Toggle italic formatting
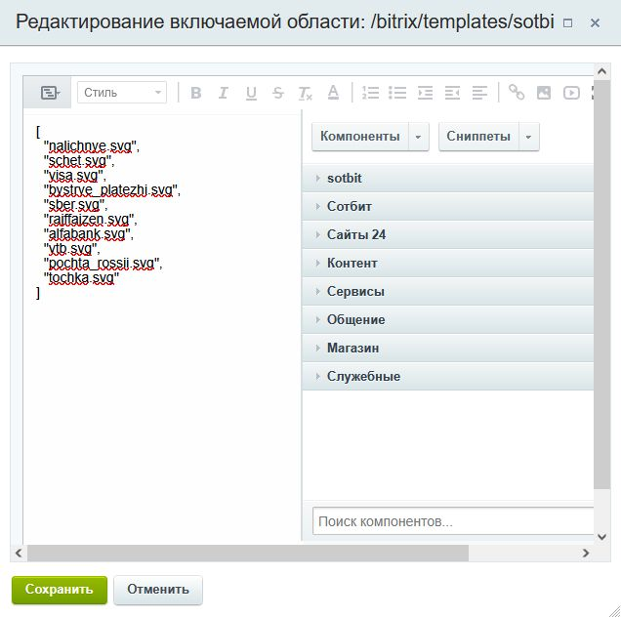621x618 pixels. click(223, 93)
